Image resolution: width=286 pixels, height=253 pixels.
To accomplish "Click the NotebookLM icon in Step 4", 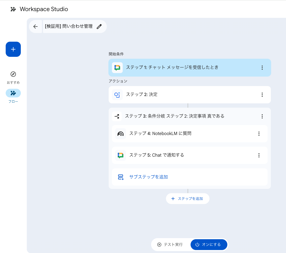I will point(121,134).
